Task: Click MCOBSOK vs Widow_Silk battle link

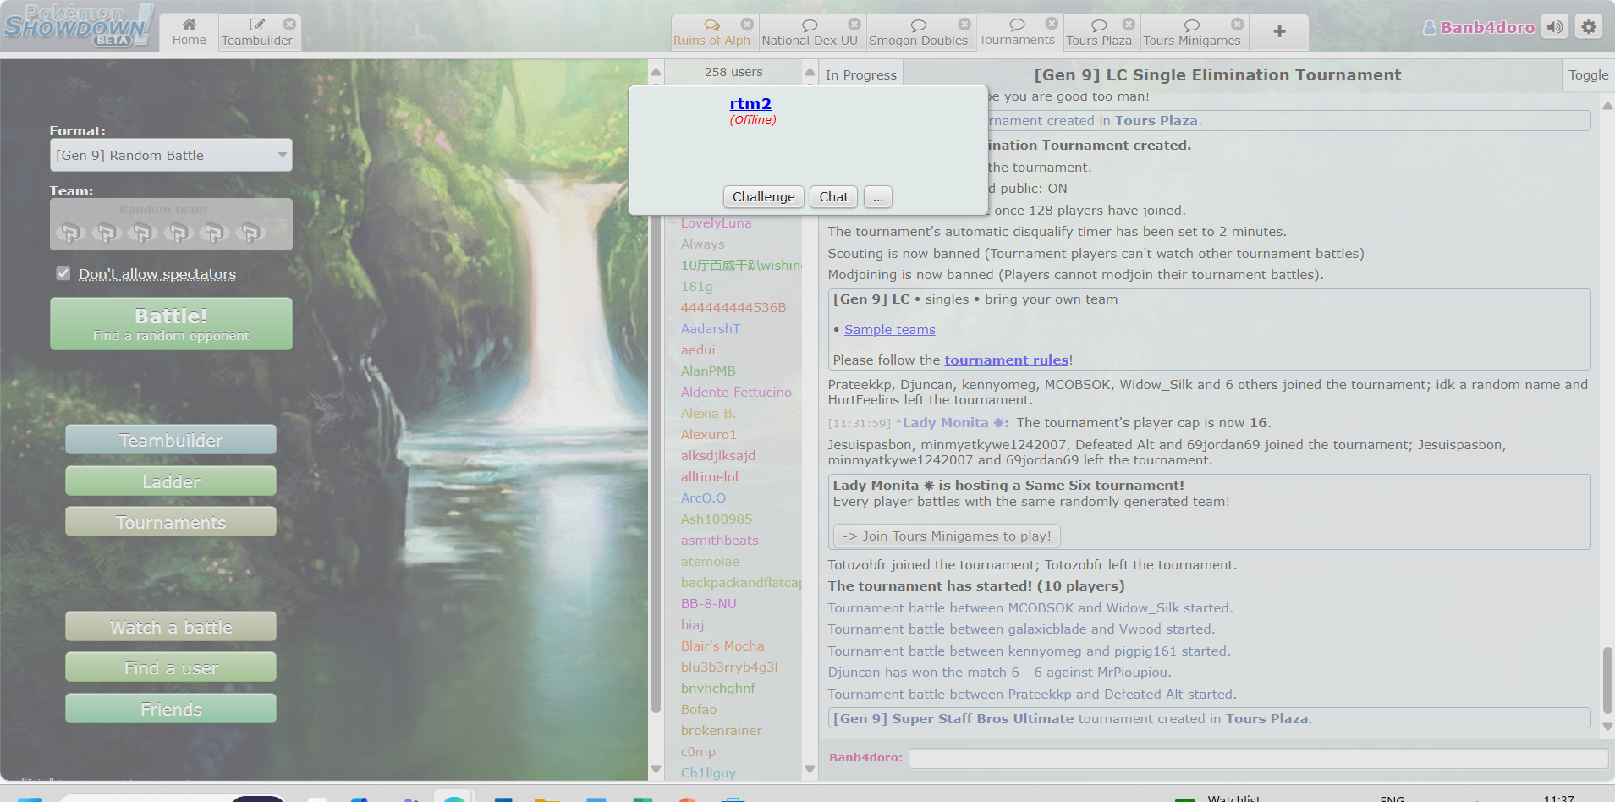Action: (1030, 607)
